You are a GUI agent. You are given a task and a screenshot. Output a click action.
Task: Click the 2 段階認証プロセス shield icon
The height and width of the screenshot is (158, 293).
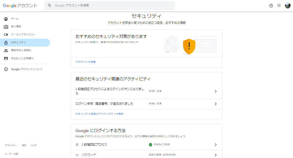pos(77,145)
